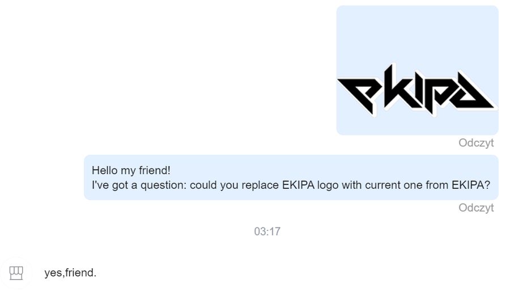Click the stylized E letter in logo
510x291 pixels.
[356, 94]
